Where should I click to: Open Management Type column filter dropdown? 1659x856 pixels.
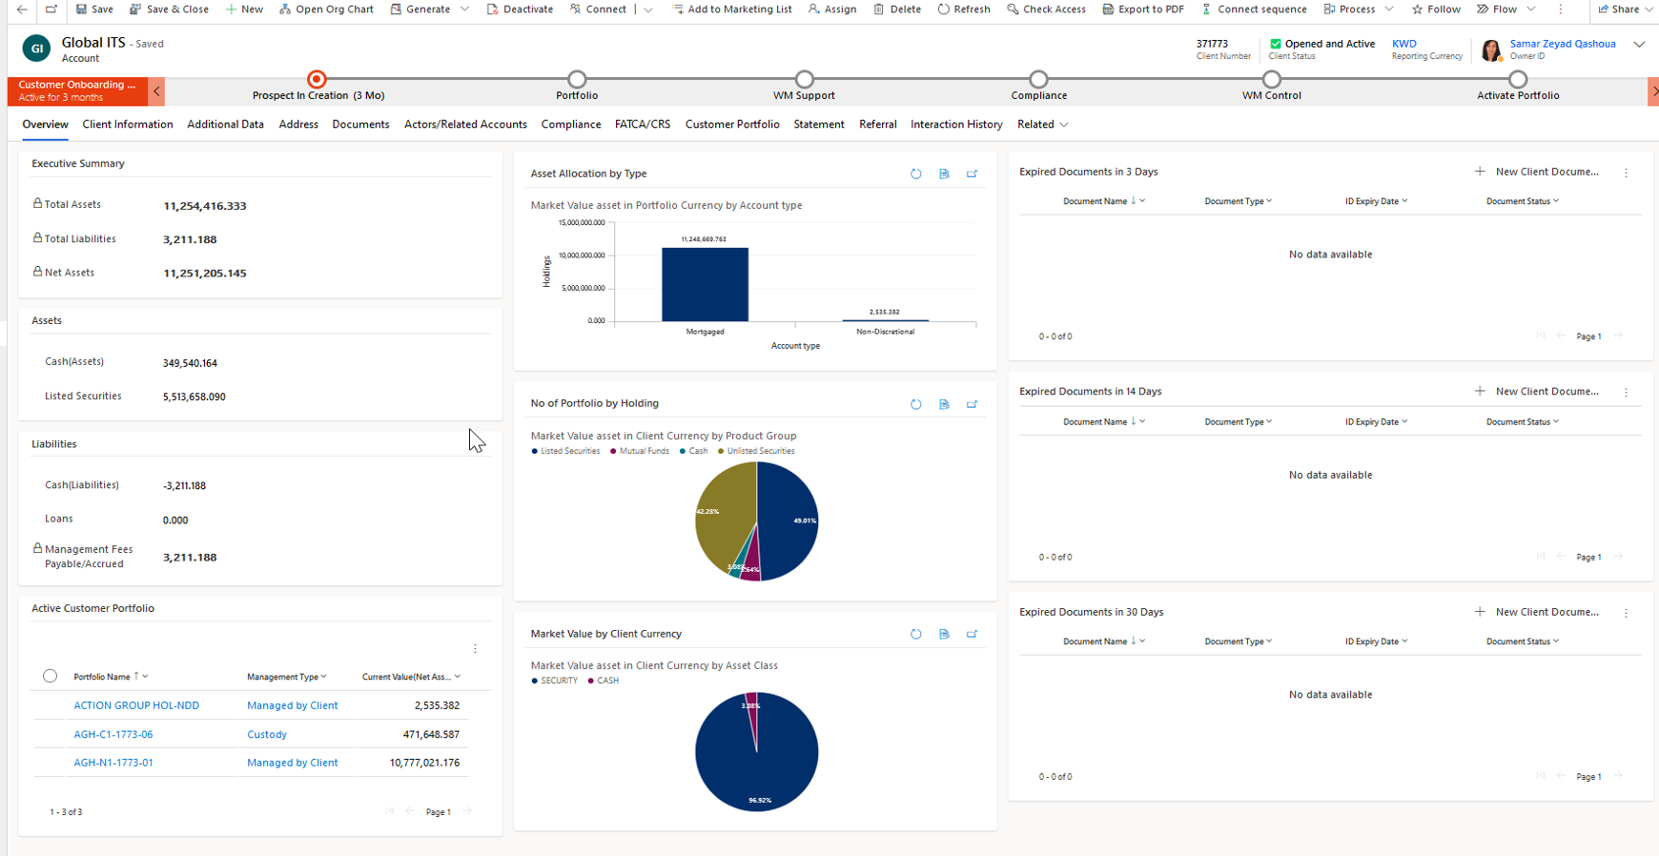pos(324,677)
